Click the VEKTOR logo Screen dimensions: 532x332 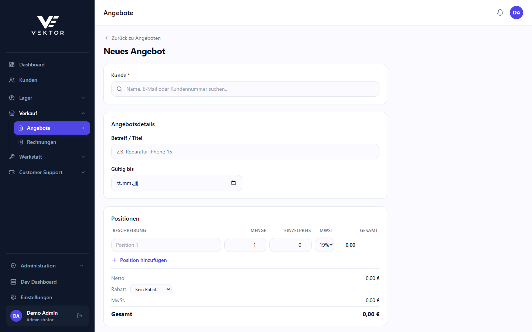(48, 25)
